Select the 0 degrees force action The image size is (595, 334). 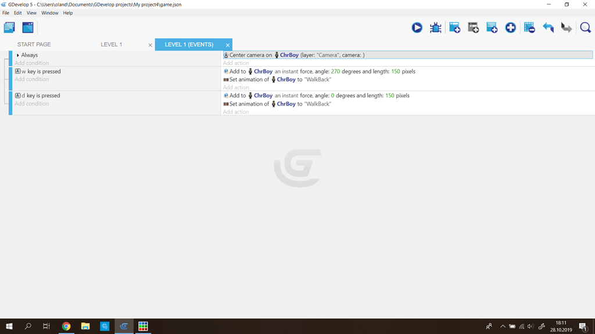317,96
